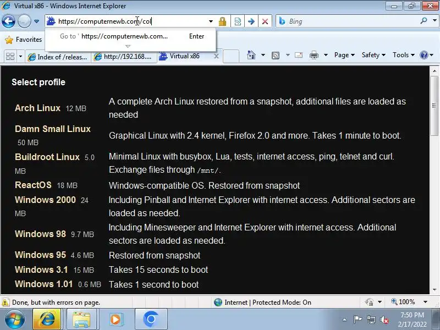Open the blue Chromium taskbar icon

tap(151, 320)
